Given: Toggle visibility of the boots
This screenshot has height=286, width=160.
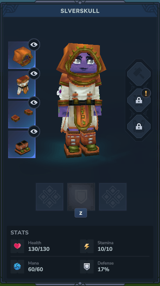Looking at the screenshot, I should (34, 131).
